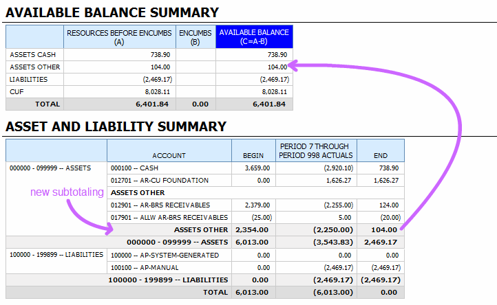Click the CUF available balance 8,028.11
Image resolution: width=497 pixels, height=305 pixels.
pyautogui.click(x=275, y=92)
